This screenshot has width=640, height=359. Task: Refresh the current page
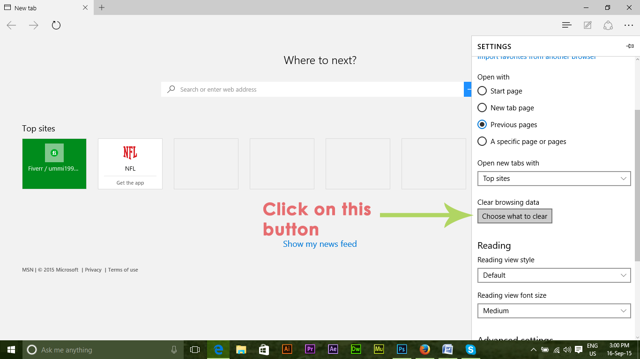56,25
